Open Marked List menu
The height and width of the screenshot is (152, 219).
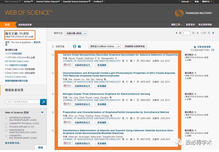[x=205, y=25]
